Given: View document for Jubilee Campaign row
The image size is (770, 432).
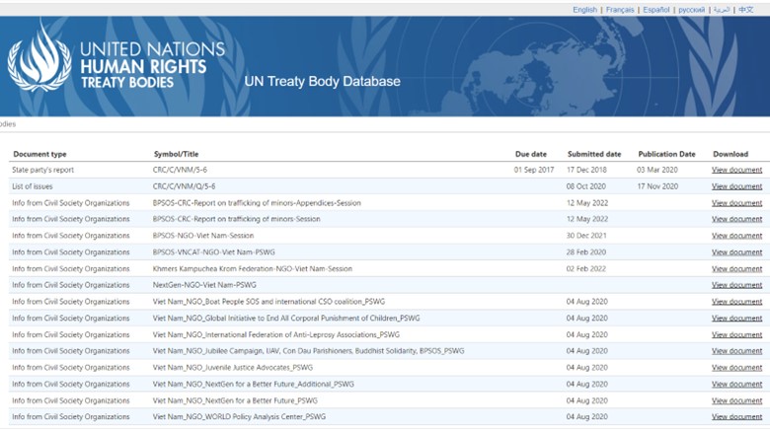Looking at the screenshot, I should 737,351.
